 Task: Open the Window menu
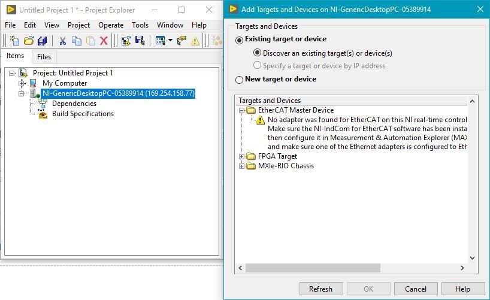click(170, 25)
